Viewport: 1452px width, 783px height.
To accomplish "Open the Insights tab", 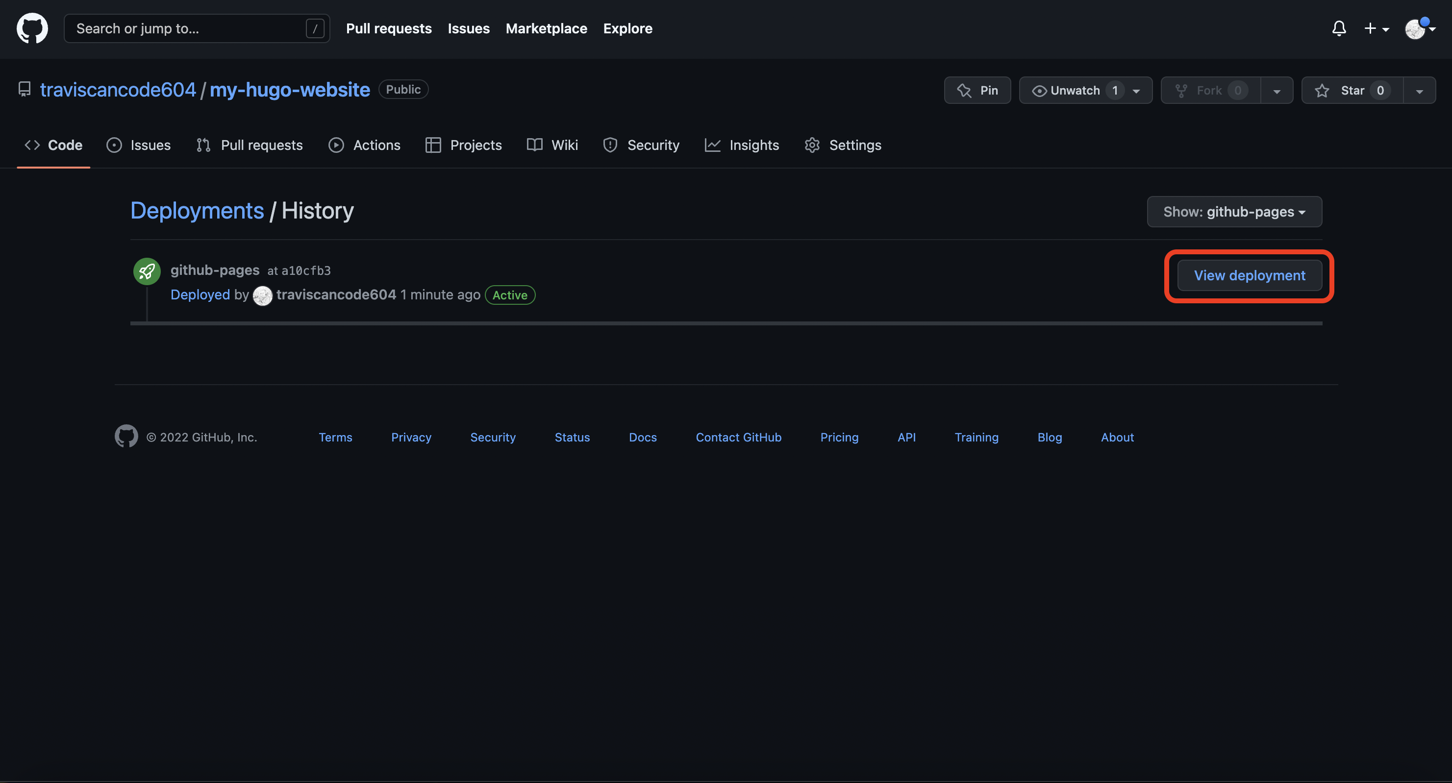I will click(742, 145).
